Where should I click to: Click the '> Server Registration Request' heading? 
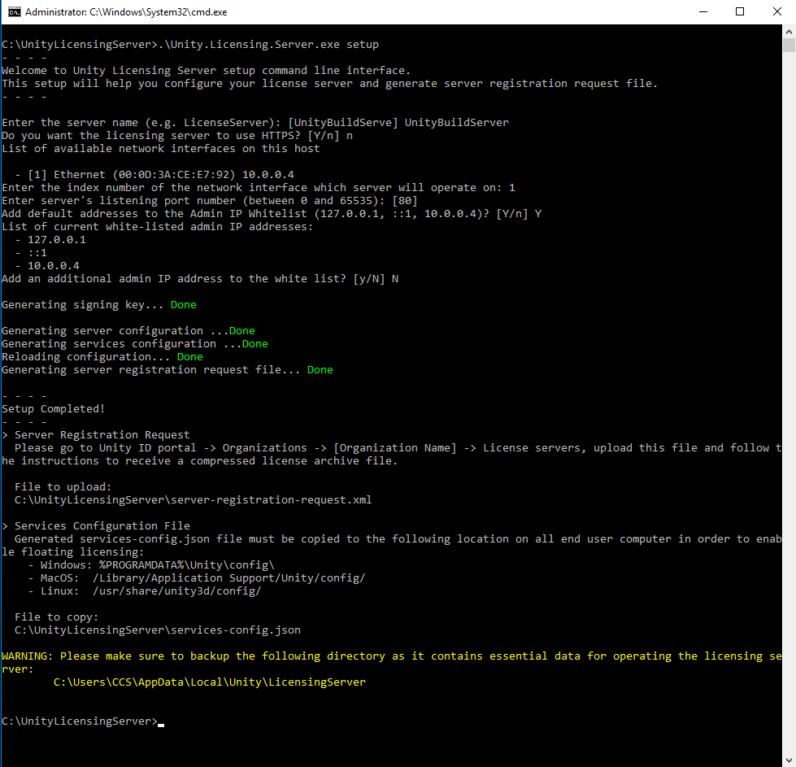(96, 435)
